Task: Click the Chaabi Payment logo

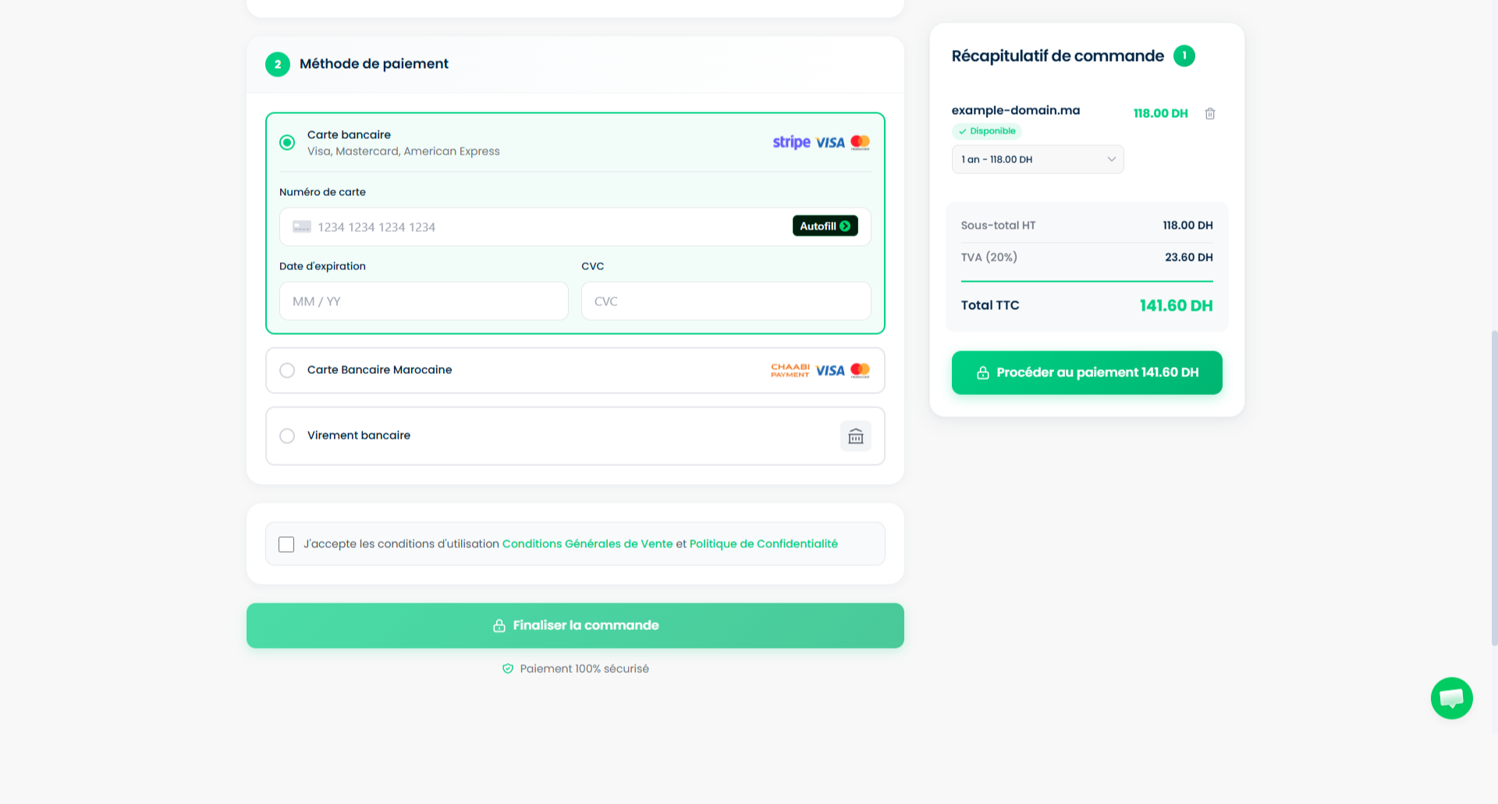Action: click(x=790, y=370)
